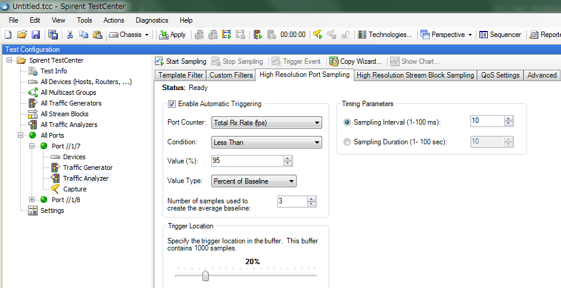Click the baseline samples number field

[292, 202]
